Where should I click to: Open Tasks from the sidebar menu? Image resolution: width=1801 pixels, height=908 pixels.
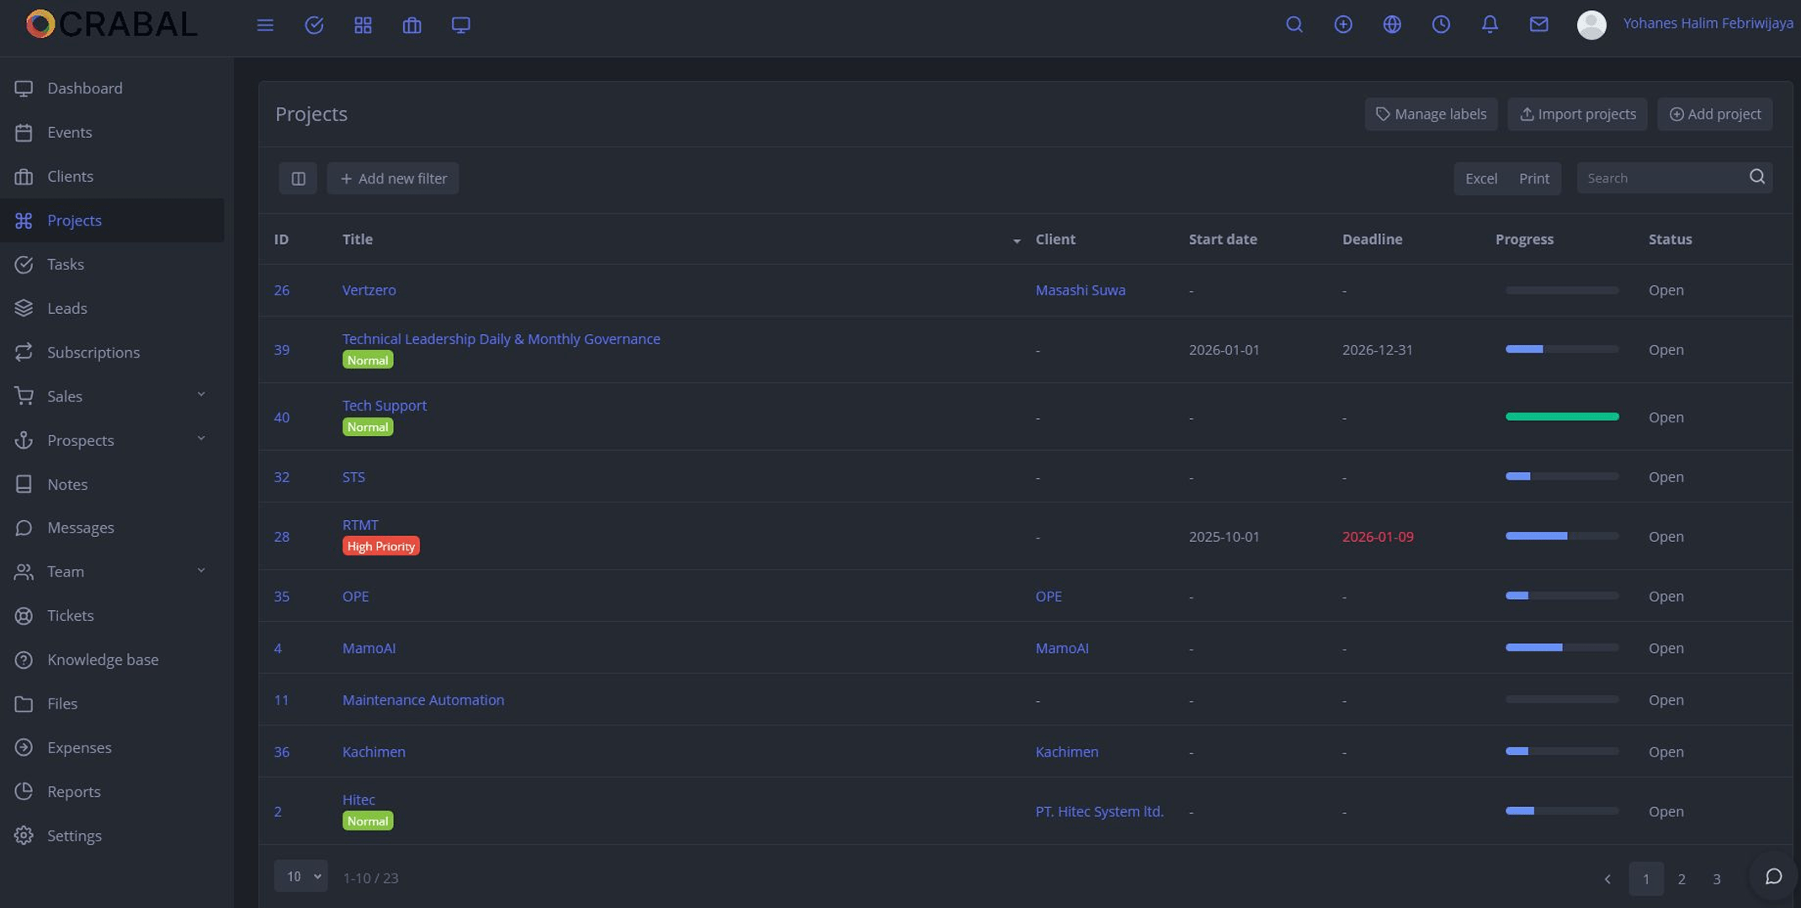pyautogui.click(x=66, y=264)
